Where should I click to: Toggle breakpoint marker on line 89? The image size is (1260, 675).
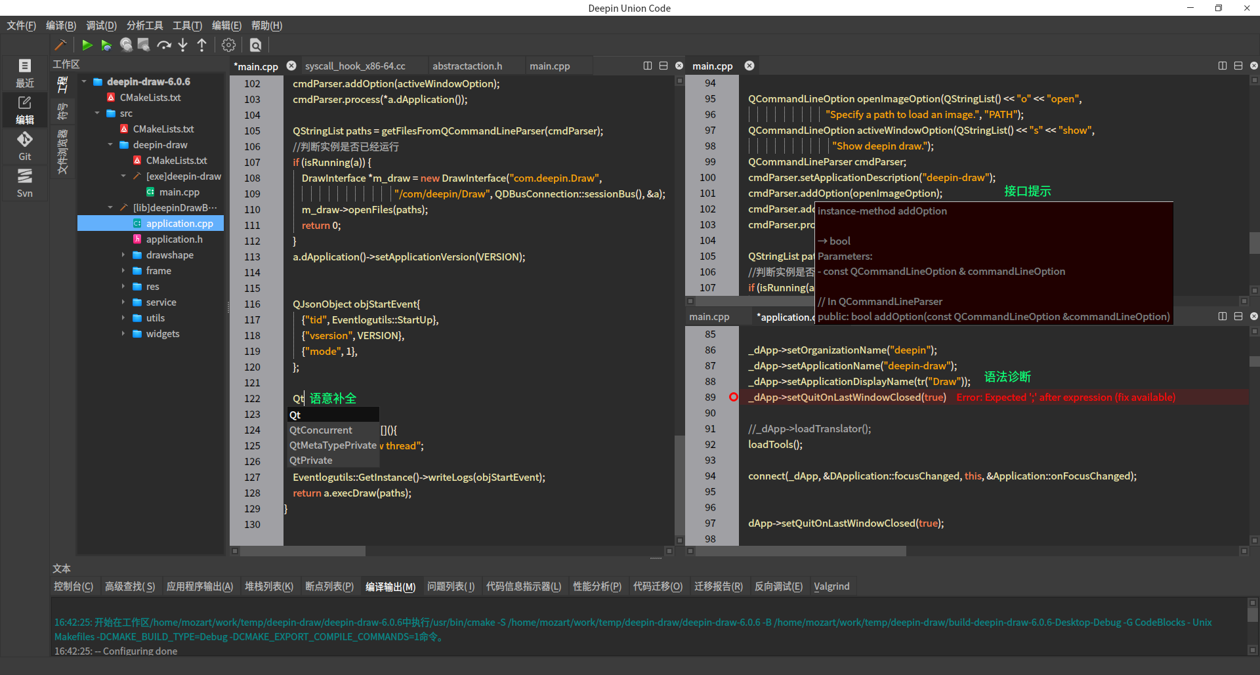pos(734,397)
